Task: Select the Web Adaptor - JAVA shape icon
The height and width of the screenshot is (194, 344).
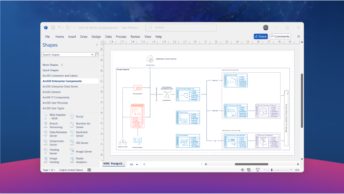Action: pos(45,116)
